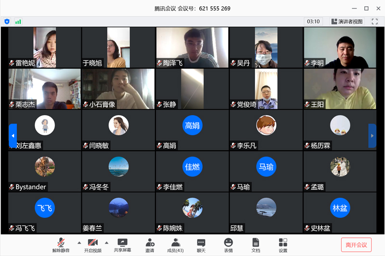Open the 聊天 chat panel

[x=201, y=244]
